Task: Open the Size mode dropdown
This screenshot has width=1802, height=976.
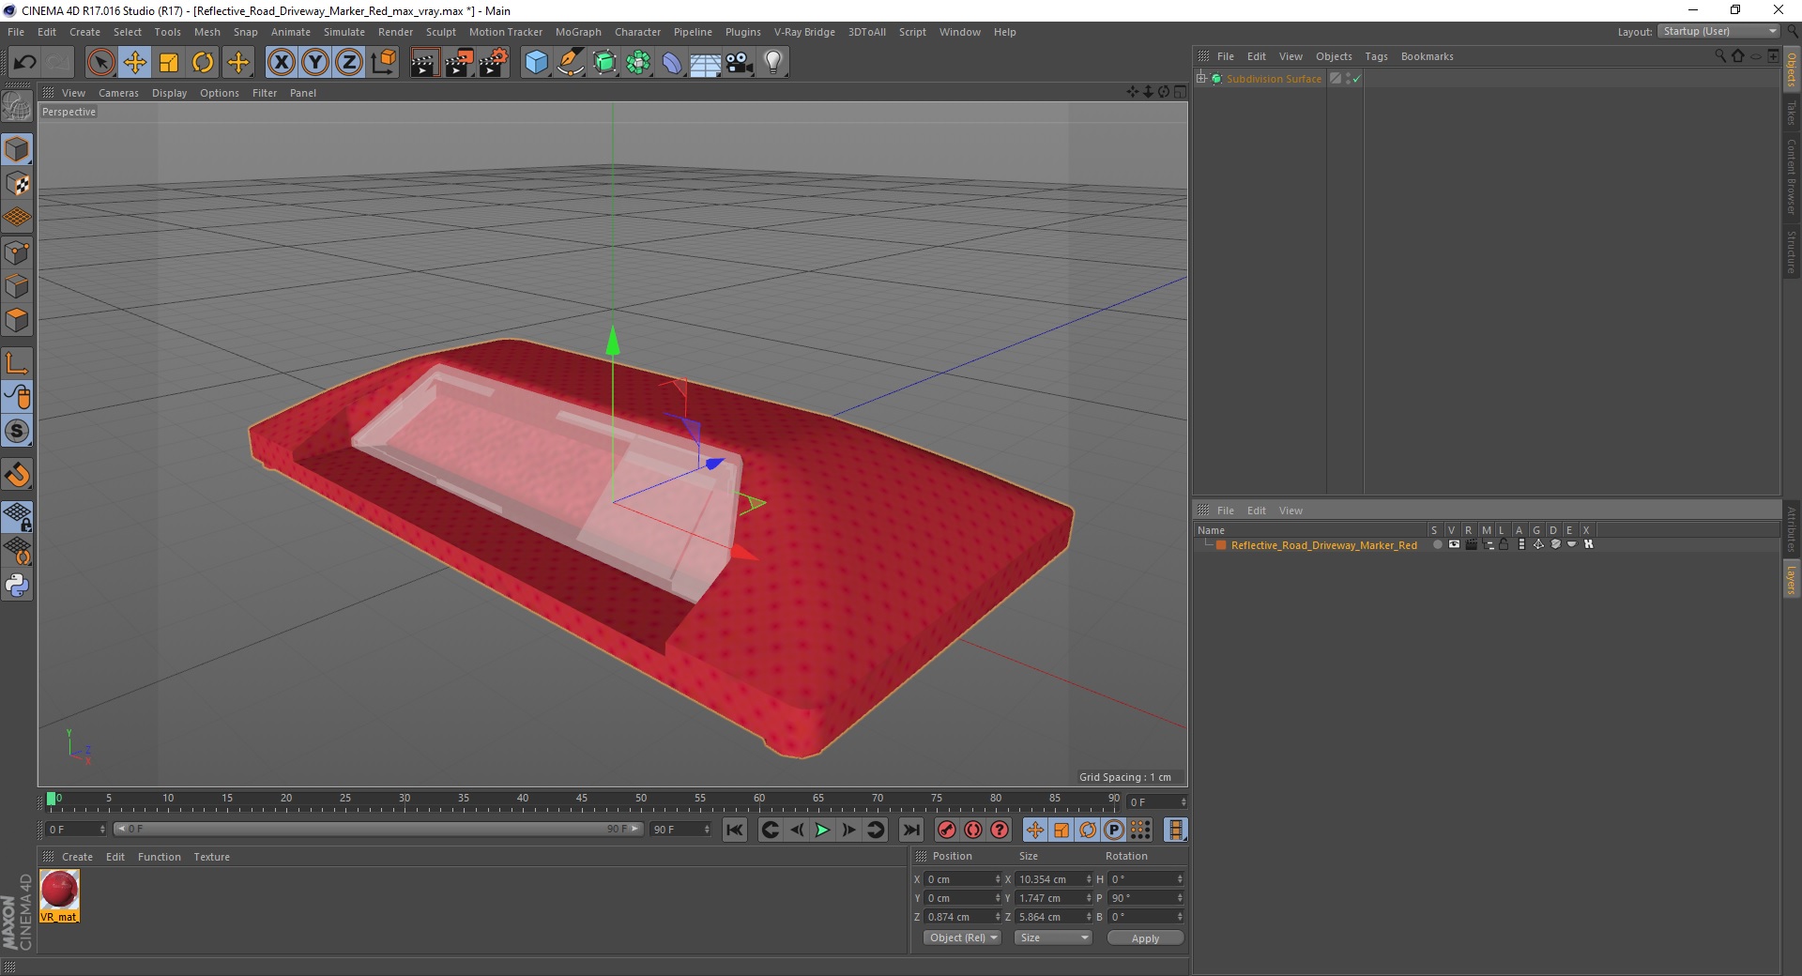Action: click(x=1053, y=938)
